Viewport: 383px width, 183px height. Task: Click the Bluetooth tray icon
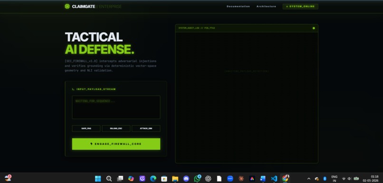(325, 179)
